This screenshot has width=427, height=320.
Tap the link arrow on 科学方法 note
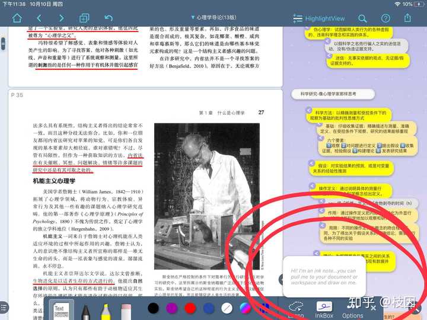tap(309, 110)
